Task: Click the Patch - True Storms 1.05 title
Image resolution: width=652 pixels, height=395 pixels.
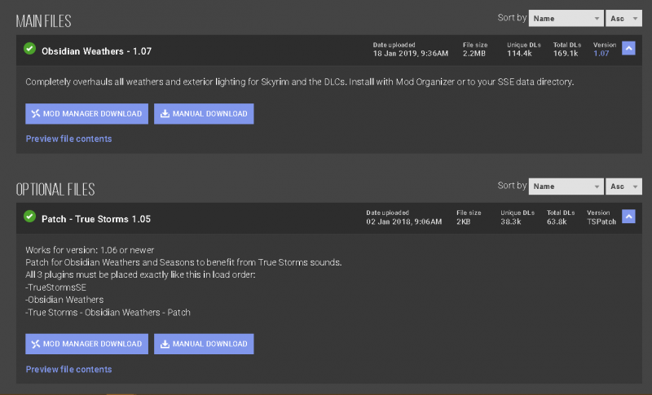Action: pyautogui.click(x=96, y=219)
